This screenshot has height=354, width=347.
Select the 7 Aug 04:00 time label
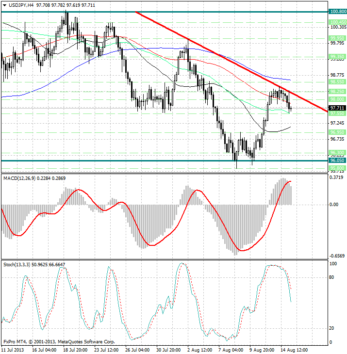tap(231, 350)
